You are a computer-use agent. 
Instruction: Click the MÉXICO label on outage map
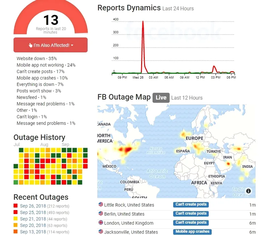click(x=109, y=167)
